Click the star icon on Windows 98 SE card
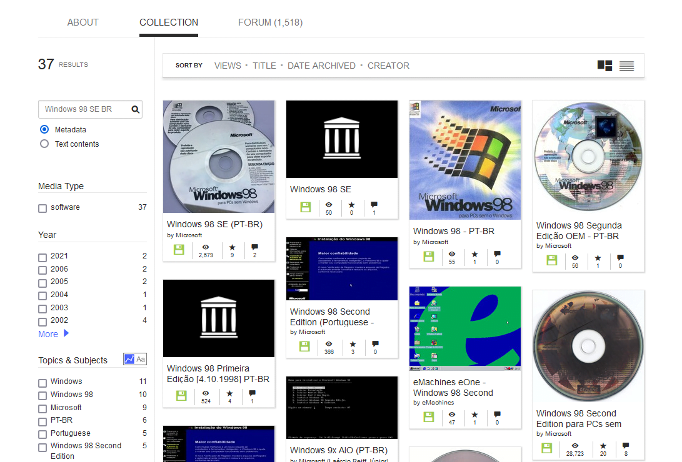Screen dimensions: 682x462 [351, 205]
